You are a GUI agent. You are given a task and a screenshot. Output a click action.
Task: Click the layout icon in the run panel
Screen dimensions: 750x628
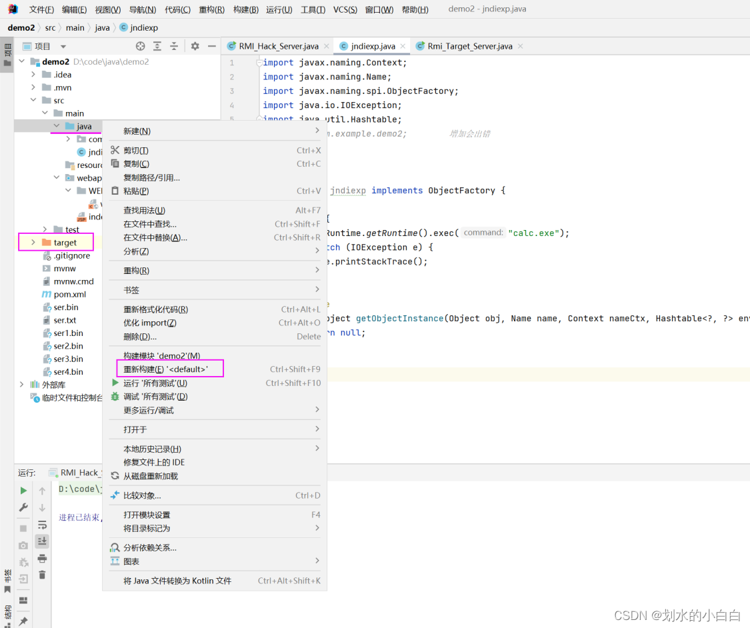click(23, 600)
